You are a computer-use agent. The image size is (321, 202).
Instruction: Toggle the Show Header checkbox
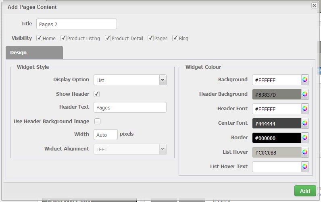coord(97,94)
